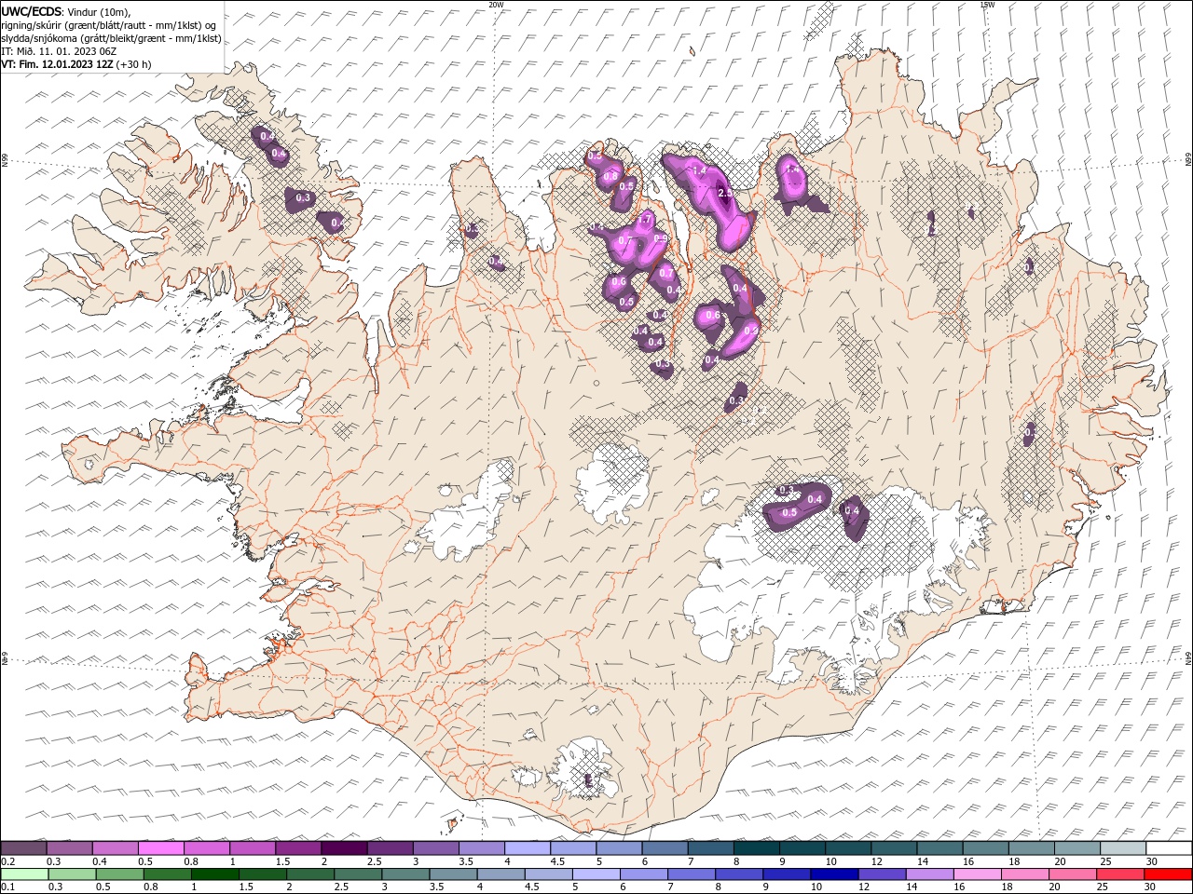
Task: Click the 0.8 snowfall value label on the map
Action: pos(611,176)
